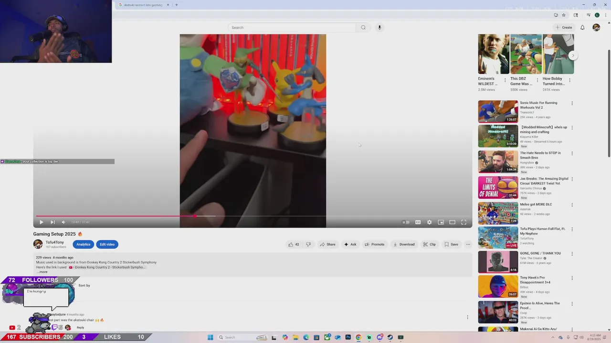Screen dimensions: 611x343
Task: Open options for Epstein Is Alive video
Action: (x=572, y=304)
